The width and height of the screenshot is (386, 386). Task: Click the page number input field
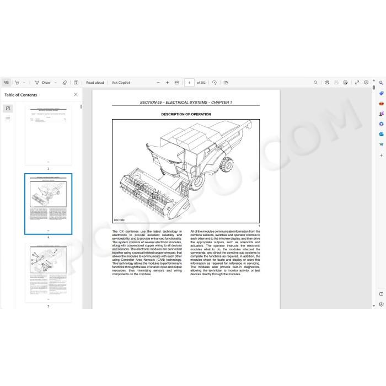point(189,83)
